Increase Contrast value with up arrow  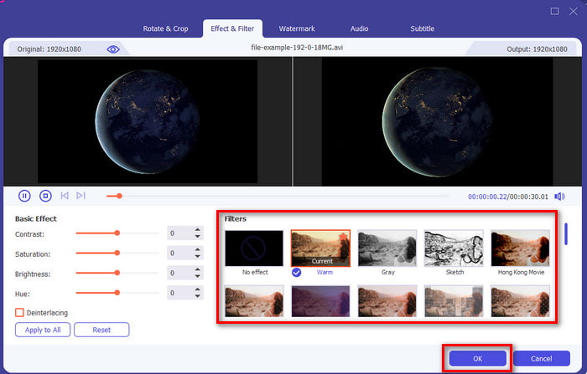click(198, 230)
